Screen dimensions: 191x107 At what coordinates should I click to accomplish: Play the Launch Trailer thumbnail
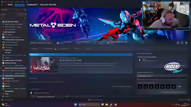click(x=44, y=65)
